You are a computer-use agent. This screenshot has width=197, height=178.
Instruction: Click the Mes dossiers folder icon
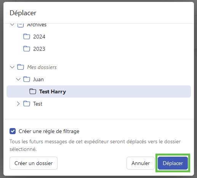(x=21, y=67)
